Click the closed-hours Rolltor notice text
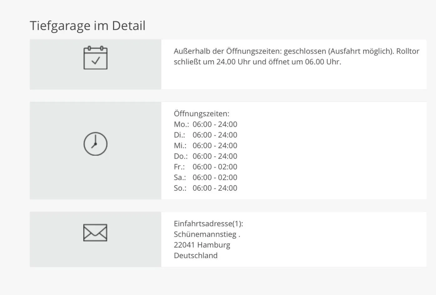Viewport: 436px width, 295px height. coord(296,57)
